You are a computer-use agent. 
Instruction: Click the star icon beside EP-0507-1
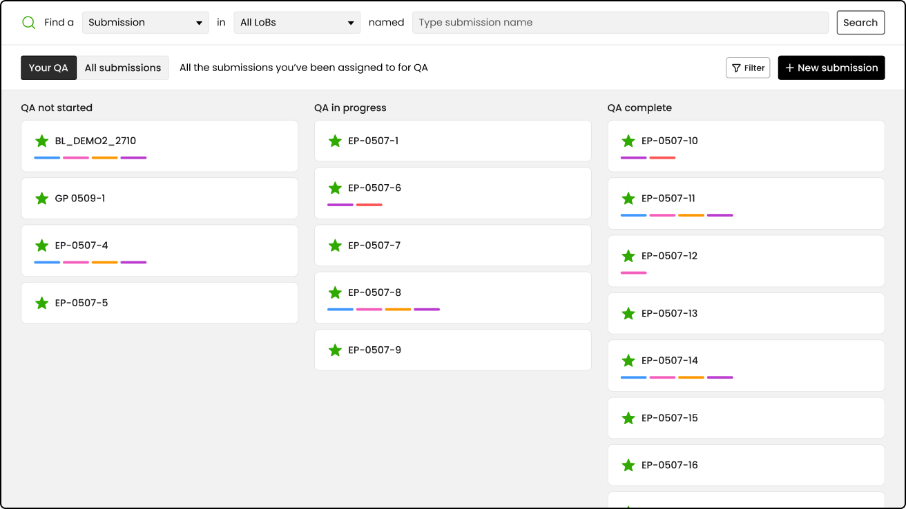click(335, 141)
